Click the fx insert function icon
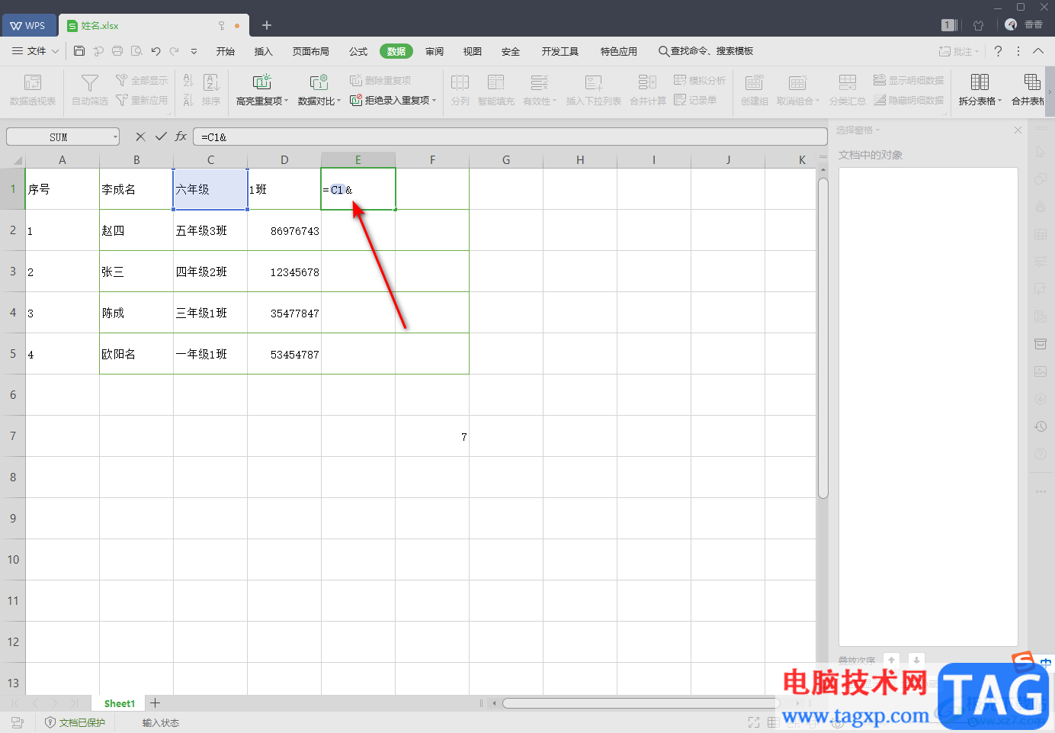The height and width of the screenshot is (733, 1055). (x=181, y=137)
